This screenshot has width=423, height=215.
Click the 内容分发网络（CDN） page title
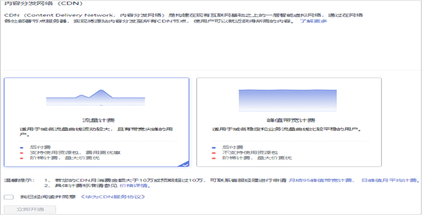point(44,3)
